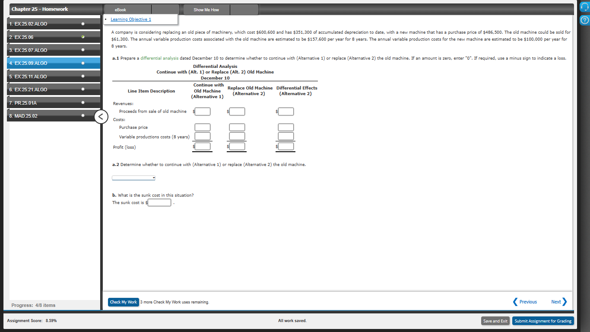The width and height of the screenshot is (590, 332).
Task: Collapse the assignment list sidebar arrow
Action: [x=101, y=116]
